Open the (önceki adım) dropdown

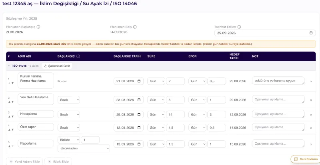pyautogui.click(x=84, y=149)
